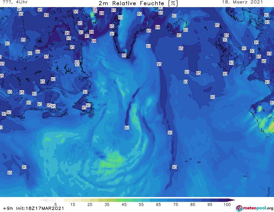Click the legend tick label '25'
Image resolution: width=274 pixels, height=212 pixels.
[90, 205]
